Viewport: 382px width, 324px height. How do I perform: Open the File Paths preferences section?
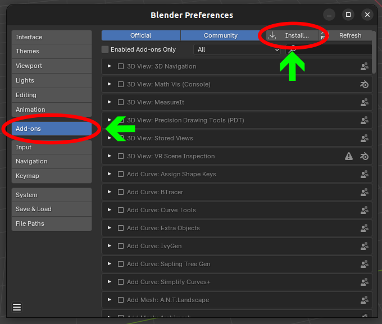pyautogui.click(x=52, y=223)
